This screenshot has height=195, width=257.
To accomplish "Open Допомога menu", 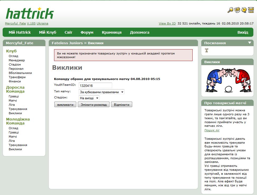I will tap(140, 32).
